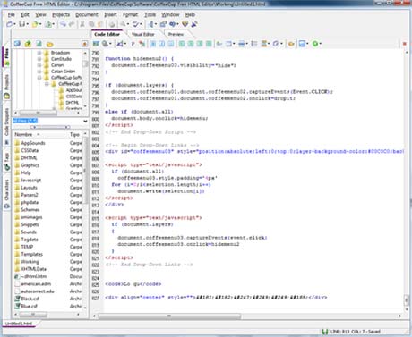Select the Working folder in file list

coord(30,262)
